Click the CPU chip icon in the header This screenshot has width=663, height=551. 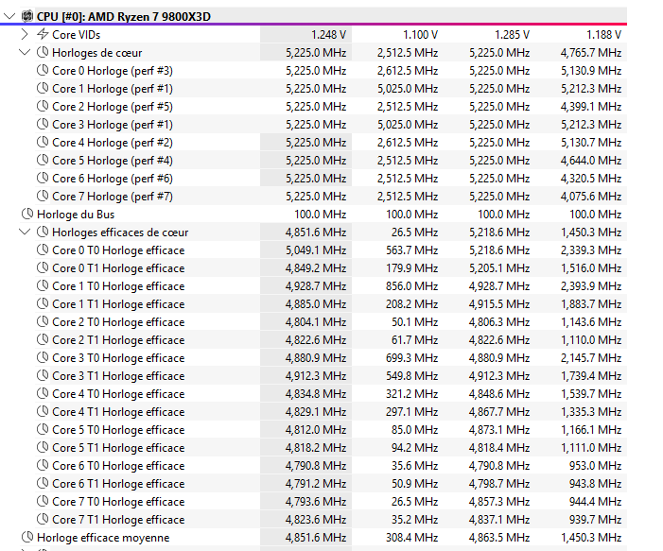tap(27, 16)
